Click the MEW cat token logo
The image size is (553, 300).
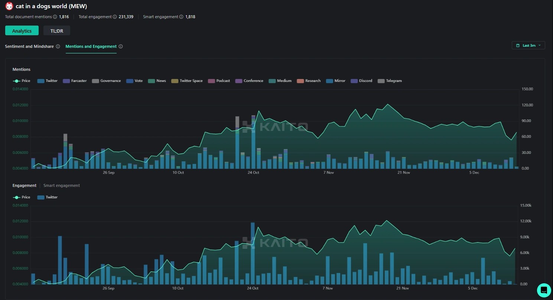[x=9, y=6]
